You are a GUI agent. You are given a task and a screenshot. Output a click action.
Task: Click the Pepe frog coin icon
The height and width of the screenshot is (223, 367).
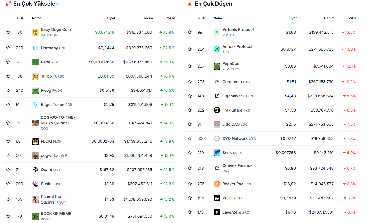point(35,62)
